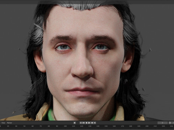The height and width of the screenshot is (130, 174).
Task: Jump to the start frame
Action: pyautogui.click(x=81, y=123)
